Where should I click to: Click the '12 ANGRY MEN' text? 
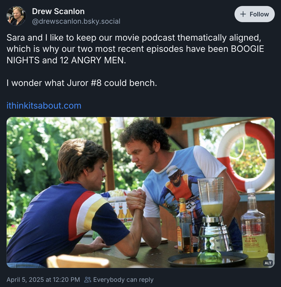(x=93, y=60)
